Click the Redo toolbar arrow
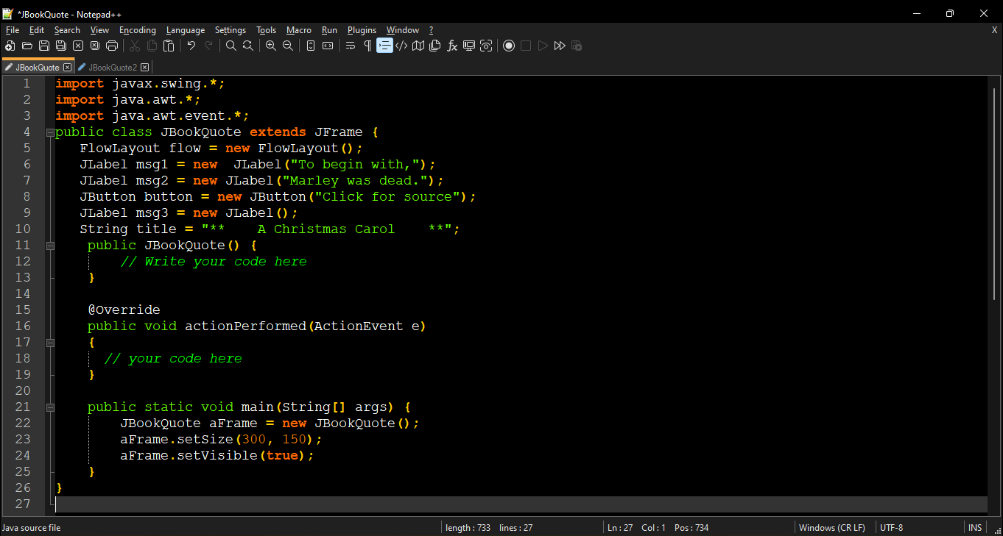 pyautogui.click(x=208, y=46)
